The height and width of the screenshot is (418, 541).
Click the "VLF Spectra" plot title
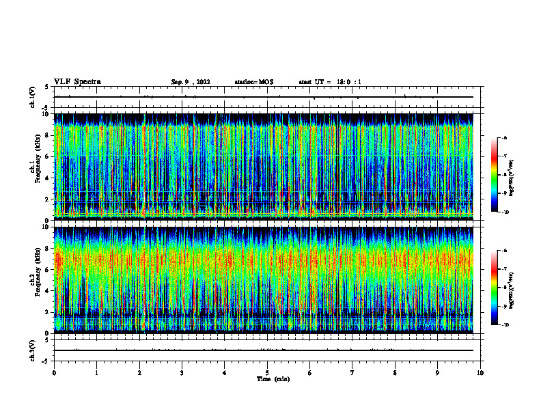click(77, 82)
